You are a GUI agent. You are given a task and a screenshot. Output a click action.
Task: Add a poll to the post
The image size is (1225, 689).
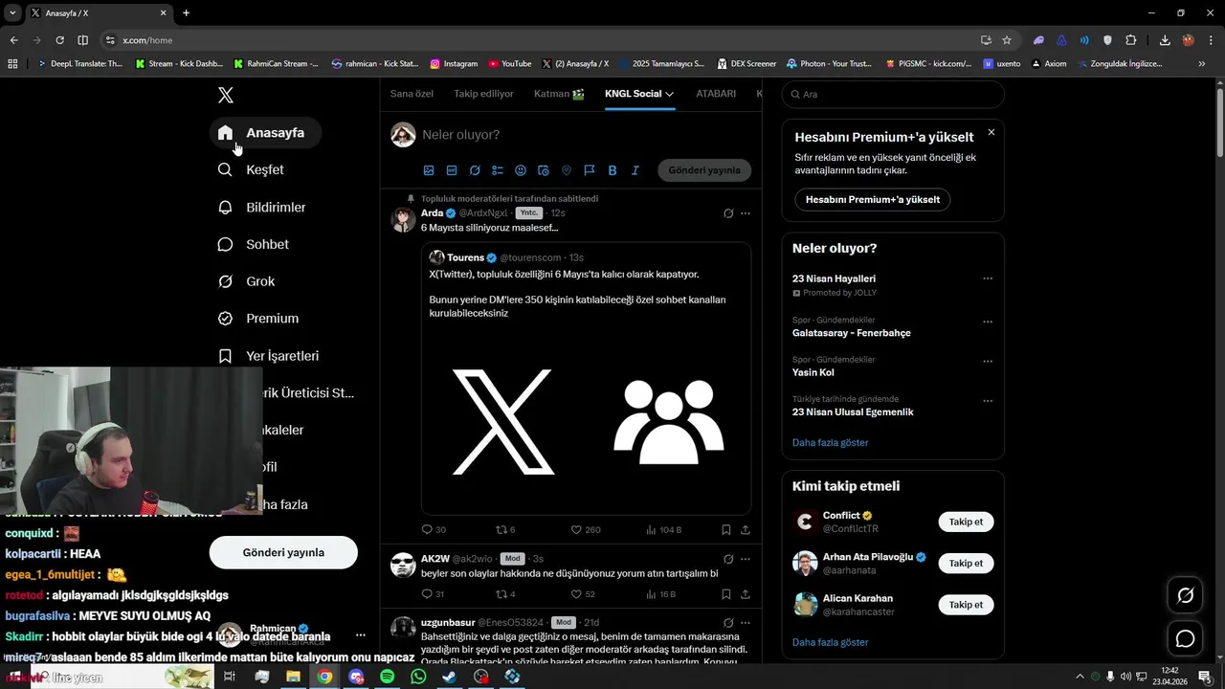[498, 170]
